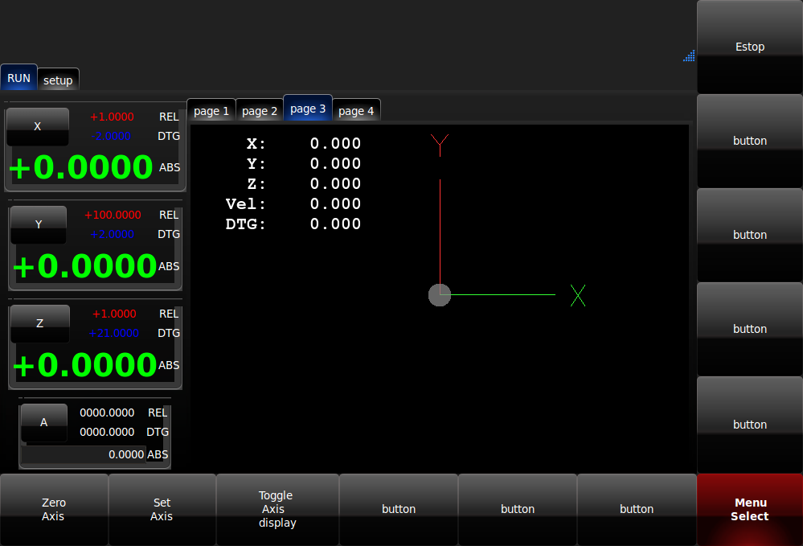
Task: Click Z axis REL value +1.0000
Action: [114, 314]
